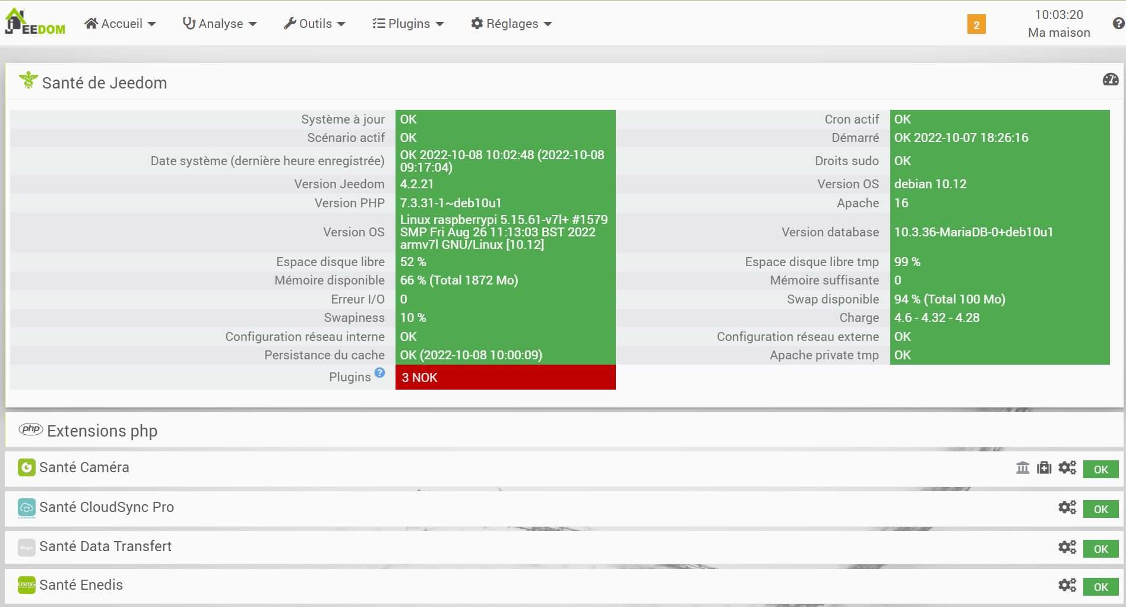Click the Santé CloudSync Pro plugin icon
The image size is (1126, 607).
click(26, 508)
